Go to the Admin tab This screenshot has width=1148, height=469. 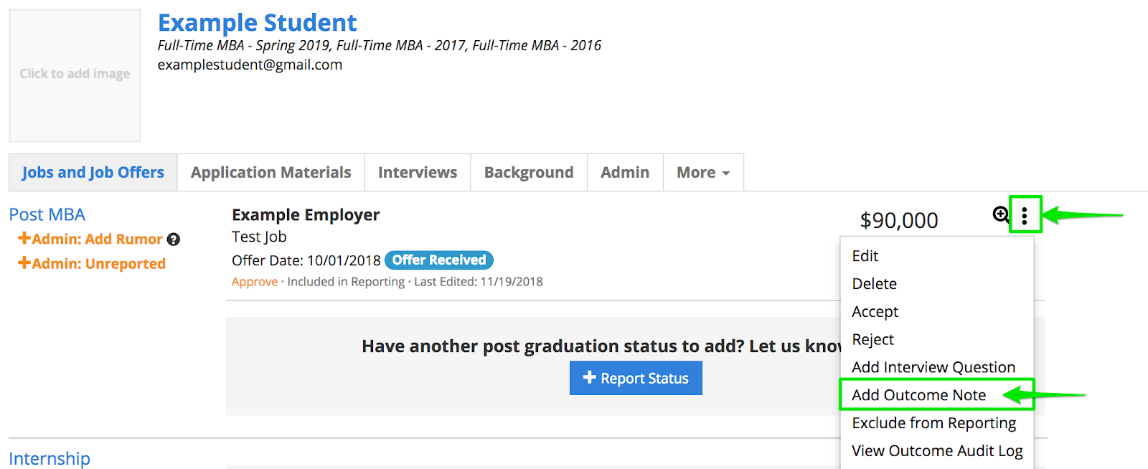(624, 173)
